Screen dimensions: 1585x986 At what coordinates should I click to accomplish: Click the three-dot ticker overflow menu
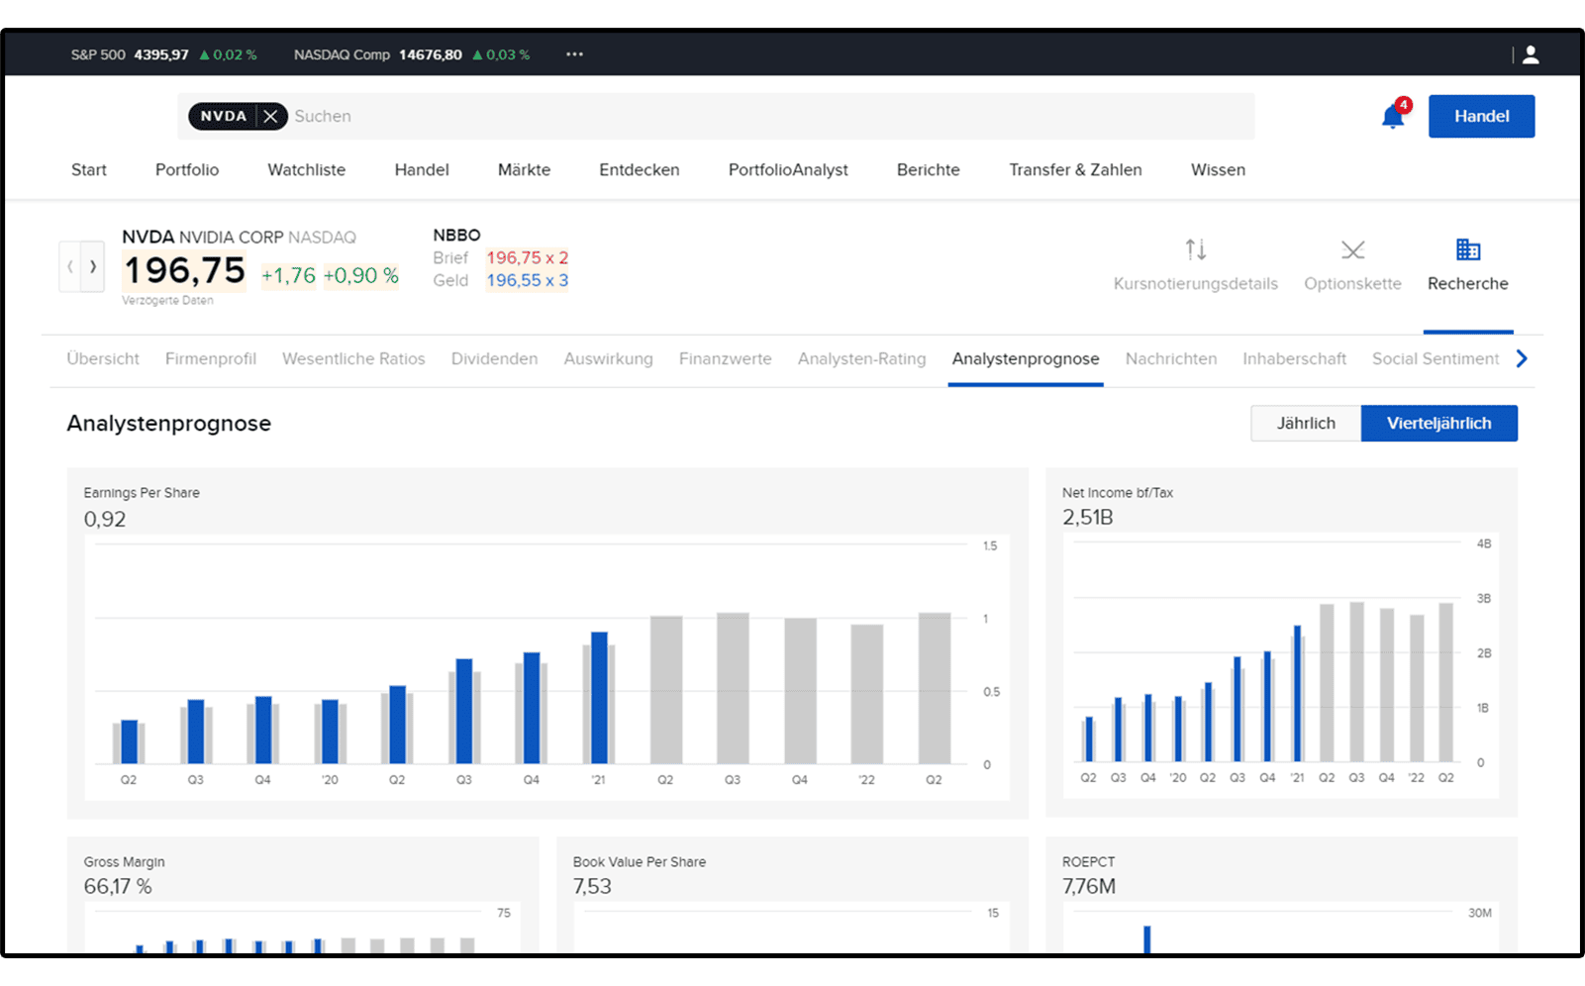[574, 54]
